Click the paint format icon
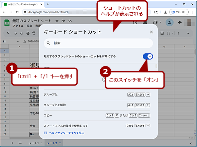The height and width of the screenshot is (147, 197). tap(34, 33)
